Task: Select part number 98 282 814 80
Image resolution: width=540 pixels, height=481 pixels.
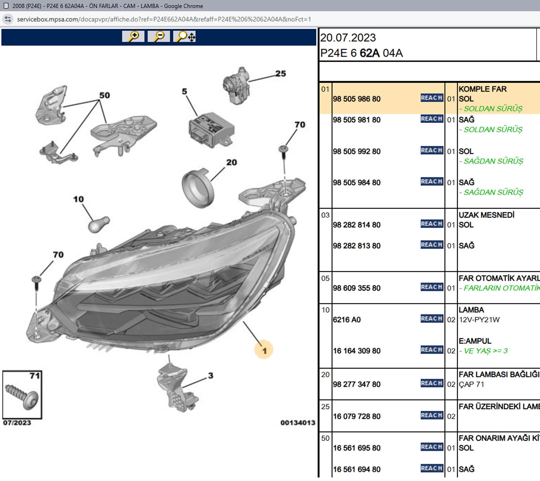Action: (357, 225)
